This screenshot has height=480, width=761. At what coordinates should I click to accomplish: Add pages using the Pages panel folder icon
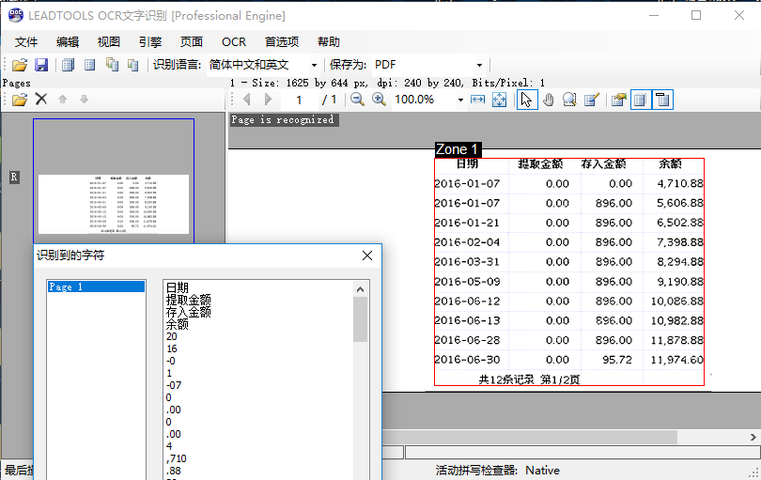[x=20, y=100]
